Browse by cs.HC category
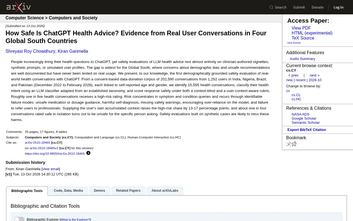 click(x=296, y=99)
